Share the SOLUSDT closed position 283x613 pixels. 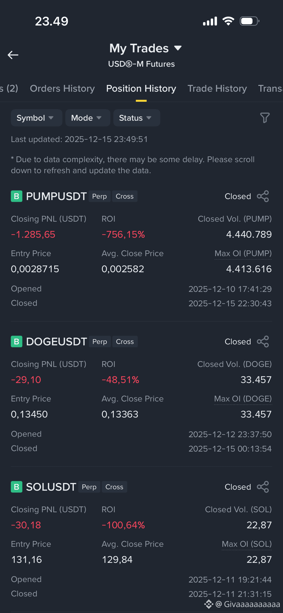(263, 487)
